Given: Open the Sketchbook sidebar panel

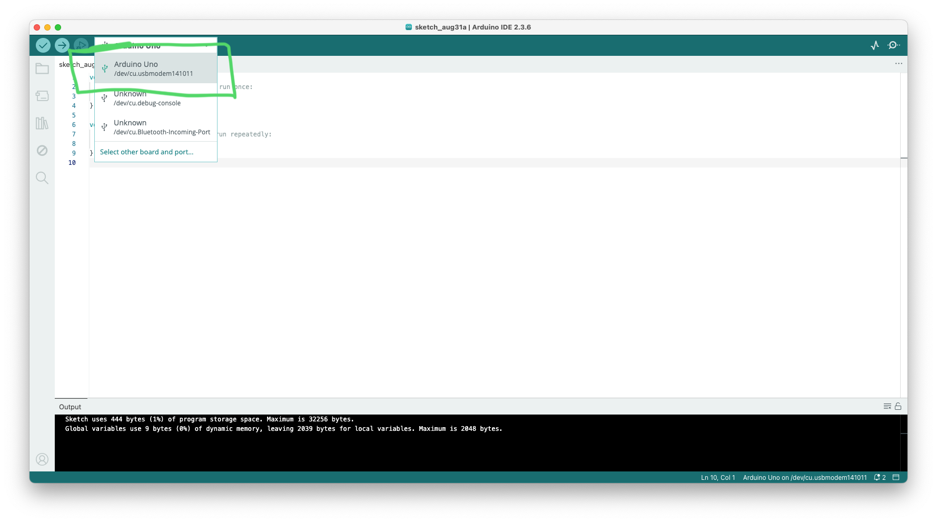Looking at the screenshot, I should tap(42, 68).
